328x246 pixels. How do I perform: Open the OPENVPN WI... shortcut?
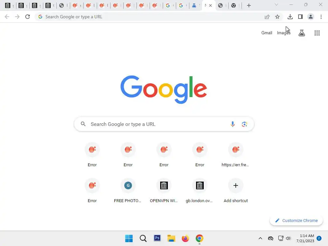pos(164,191)
